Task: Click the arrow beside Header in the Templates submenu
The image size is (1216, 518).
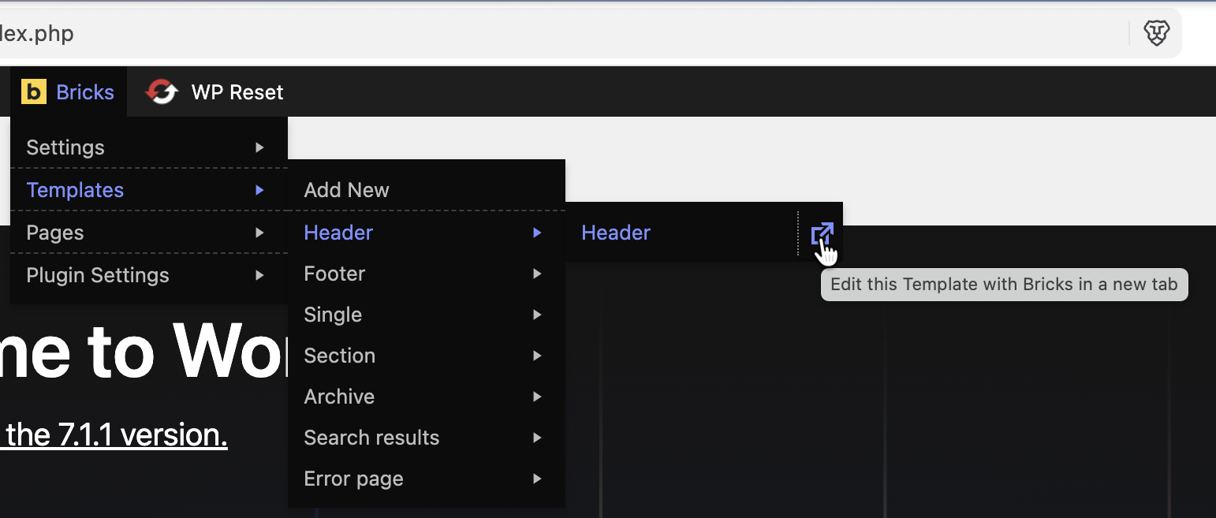Action: [x=537, y=233]
